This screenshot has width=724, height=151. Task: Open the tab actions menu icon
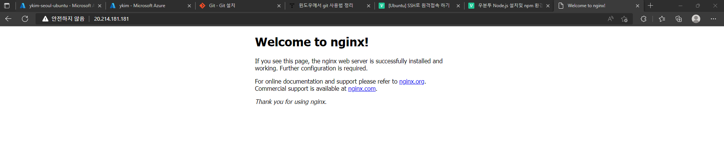click(x=7, y=6)
